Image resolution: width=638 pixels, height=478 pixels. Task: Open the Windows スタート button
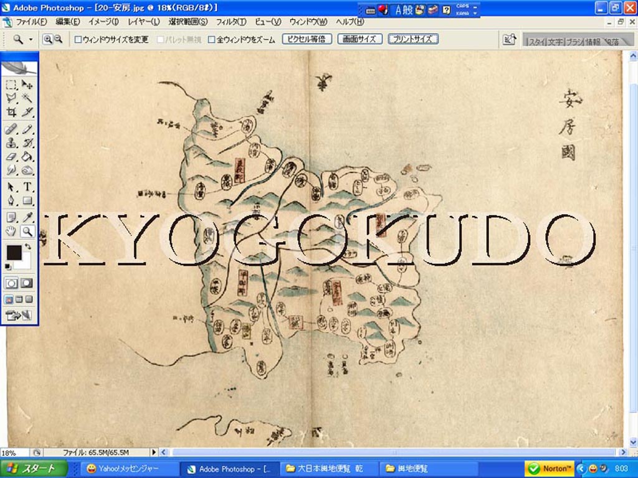(x=34, y=469)
